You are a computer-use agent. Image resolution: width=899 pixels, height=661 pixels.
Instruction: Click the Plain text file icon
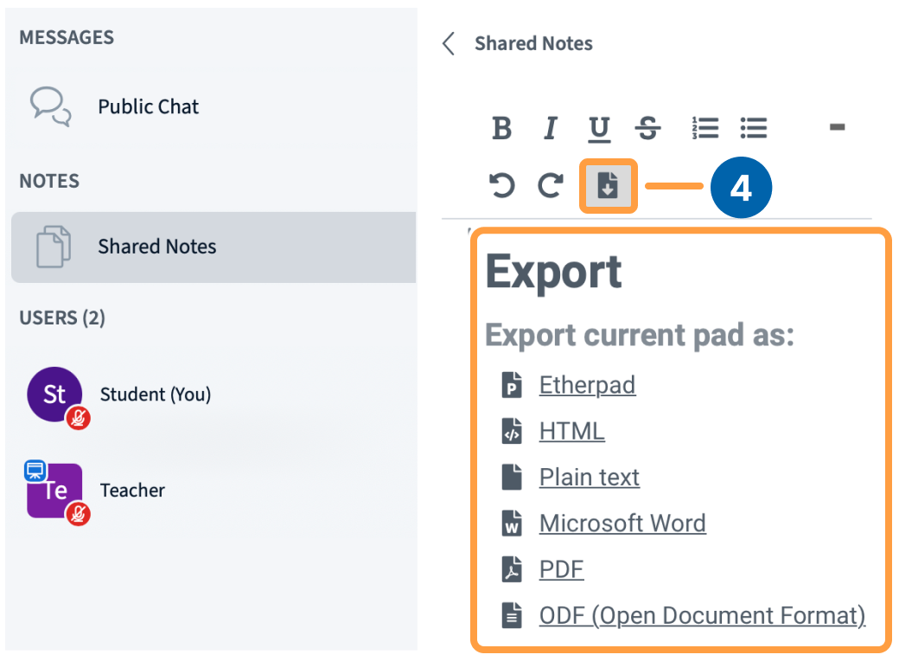coord(512,478)
